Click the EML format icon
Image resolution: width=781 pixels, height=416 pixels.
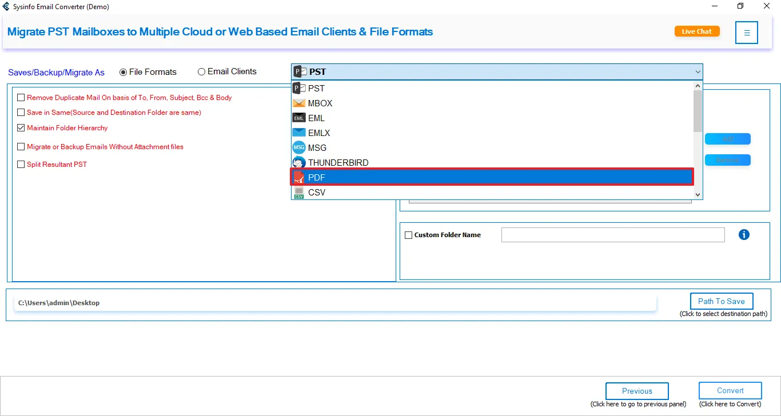point(299,118)
